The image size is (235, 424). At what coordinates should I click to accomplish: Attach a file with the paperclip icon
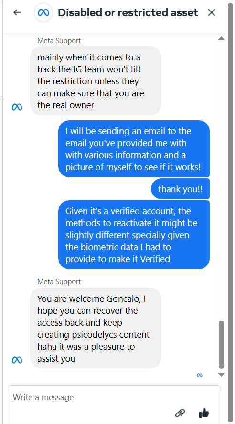pyautogui.click(x=180, y=413)
